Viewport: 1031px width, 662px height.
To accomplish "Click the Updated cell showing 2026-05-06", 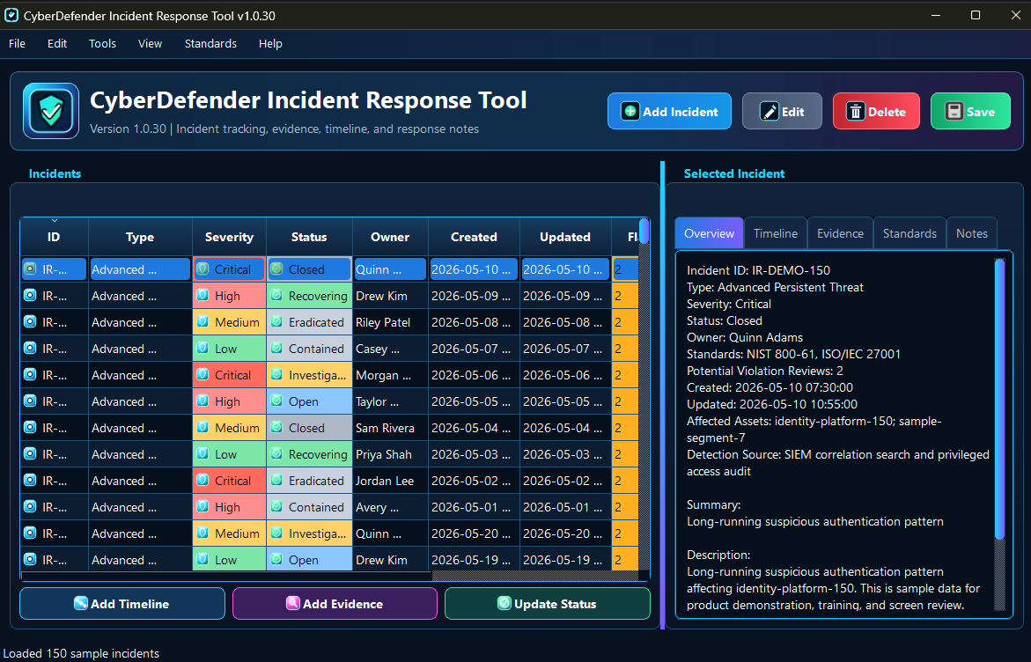I will click(x=565, y=375).
